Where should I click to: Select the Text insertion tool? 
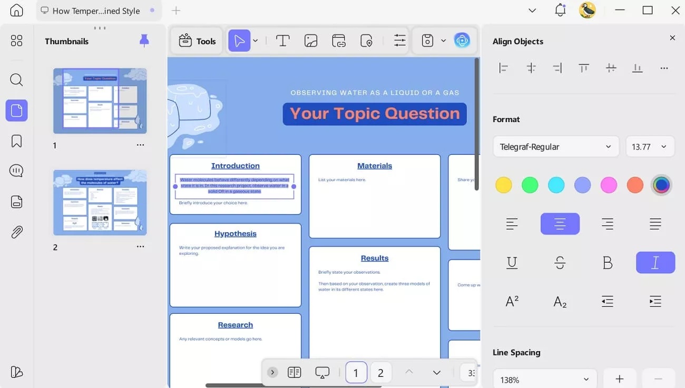point(283,40)
